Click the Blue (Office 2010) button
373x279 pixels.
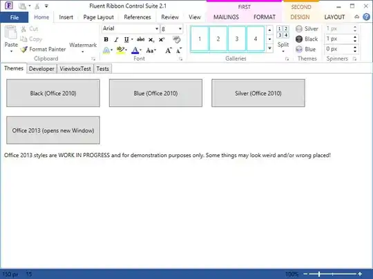pyautogui.click(x=155, y=93)
